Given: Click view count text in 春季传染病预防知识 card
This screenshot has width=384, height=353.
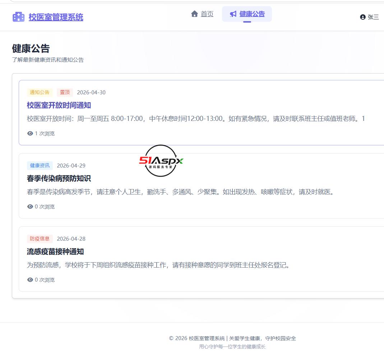Looking at the screenshot, I should [x=45, y=207].
